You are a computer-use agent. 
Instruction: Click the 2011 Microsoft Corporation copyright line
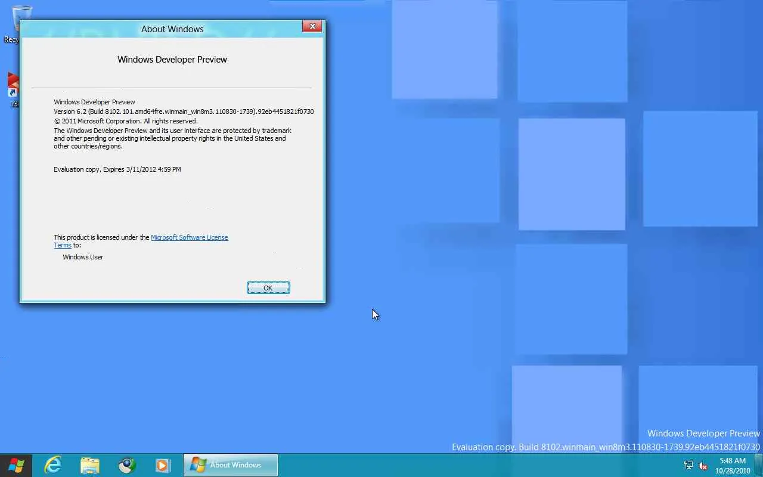click(x=126, y=121)
